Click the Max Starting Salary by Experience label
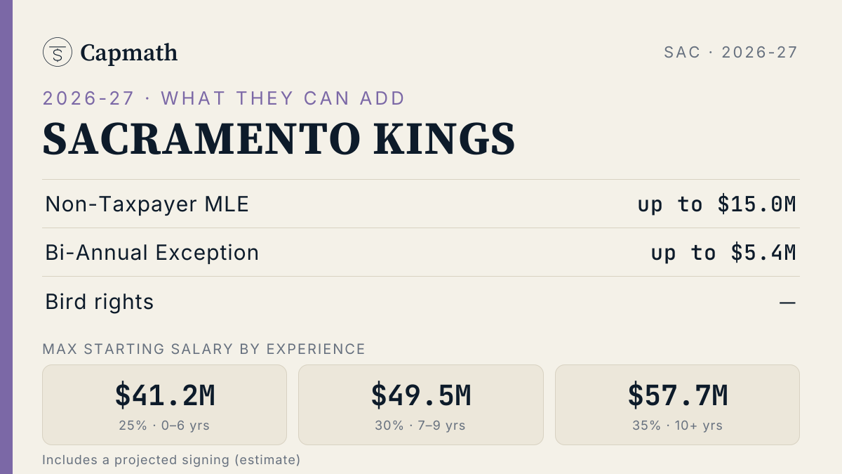The image size is (842, 474). (x=204, y=349)
